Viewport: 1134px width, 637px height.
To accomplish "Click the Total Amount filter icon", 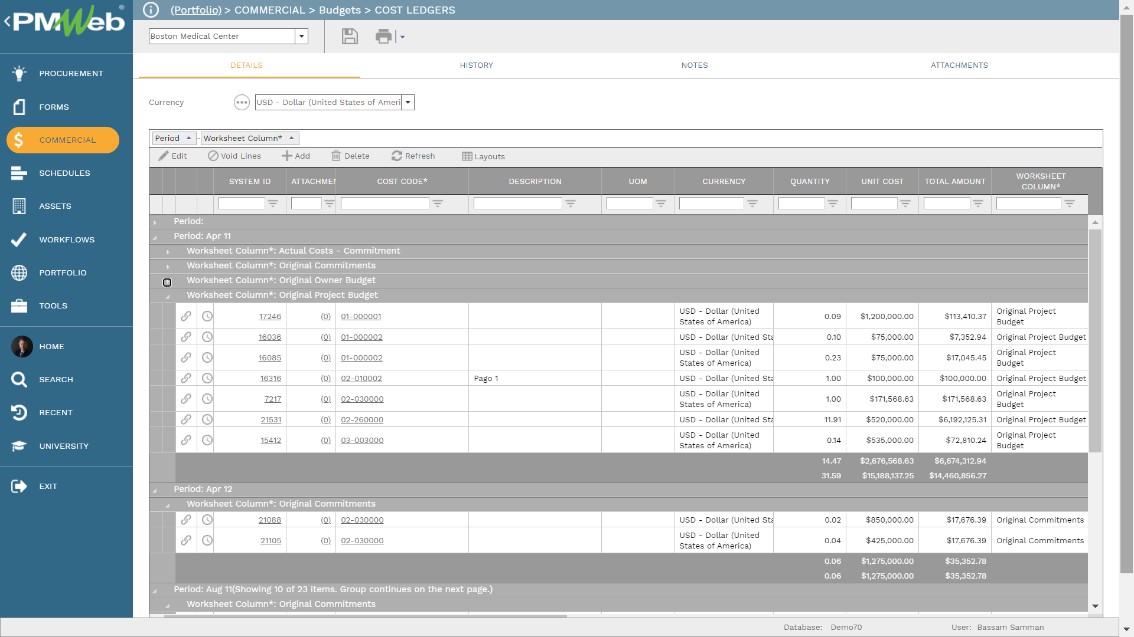I will point(978,203).
